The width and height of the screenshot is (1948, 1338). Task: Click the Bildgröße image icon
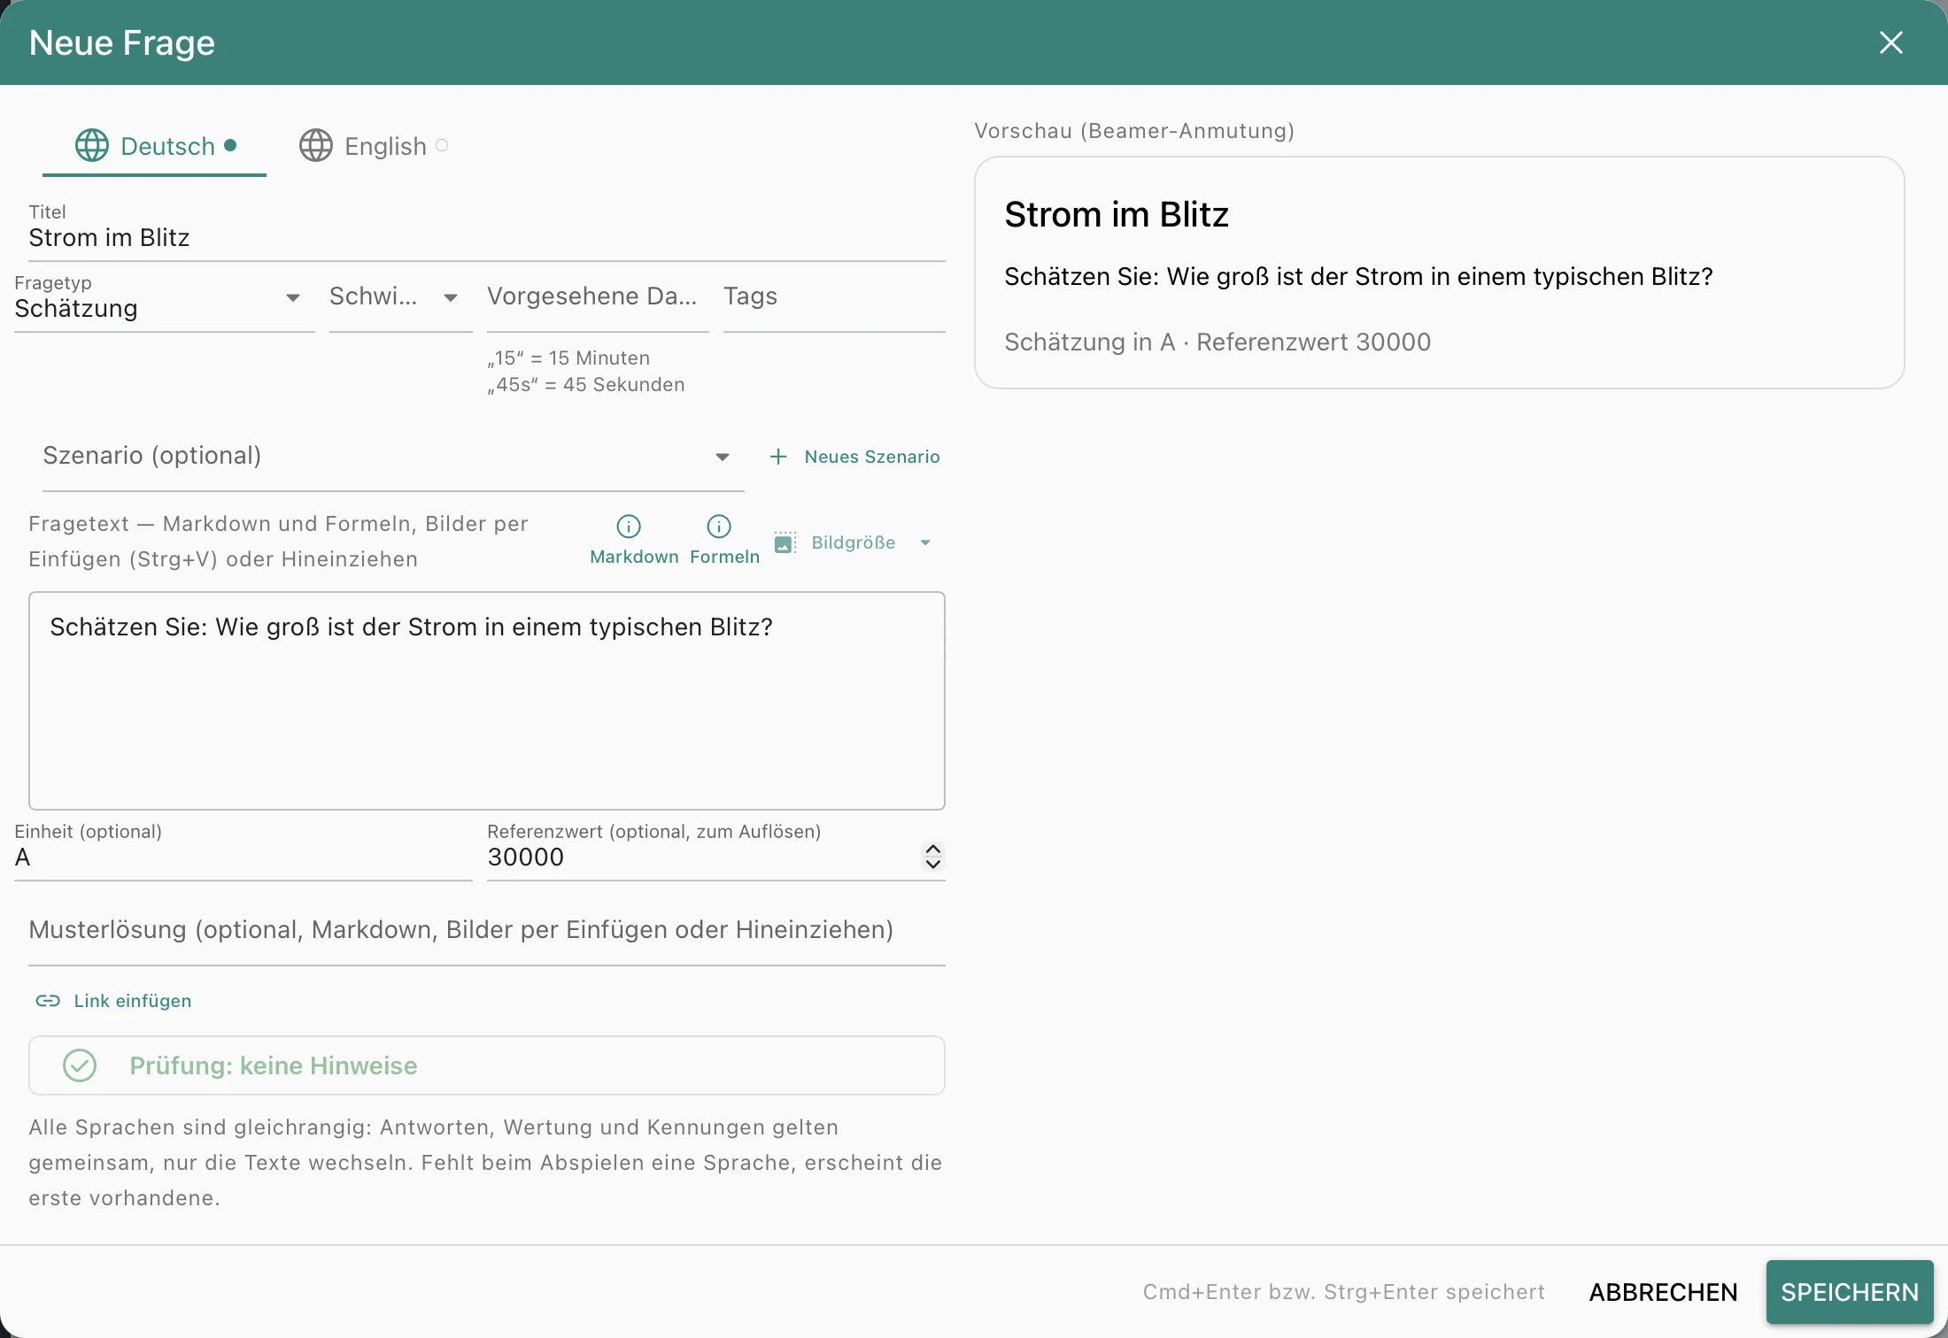[x=785, y=542]
